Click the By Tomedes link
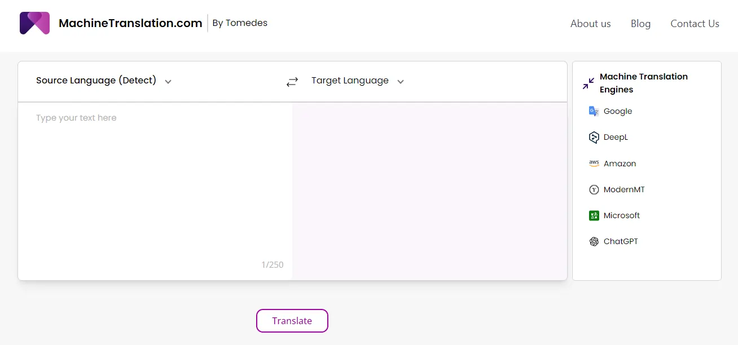The image size is (738, 345). click(x=239, y=23)
